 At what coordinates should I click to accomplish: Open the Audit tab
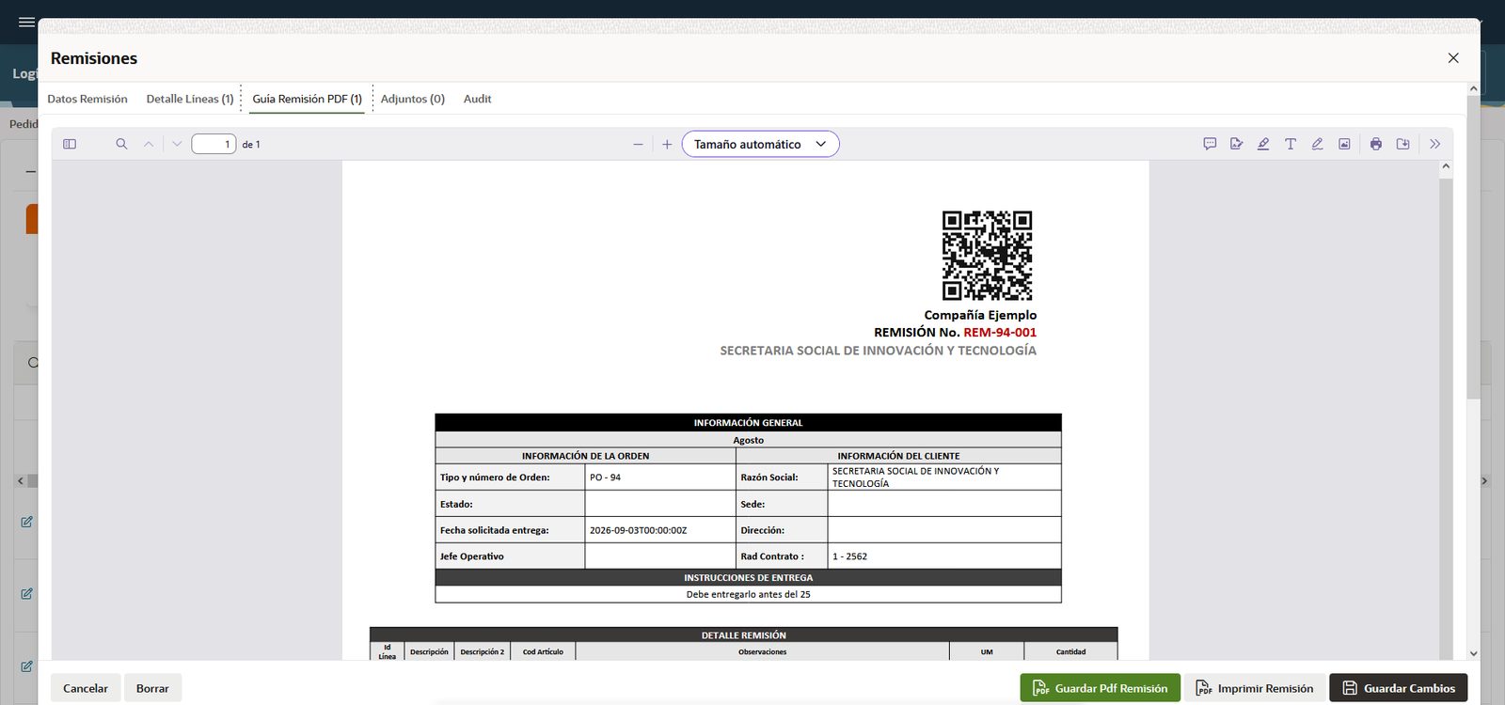(x=477, y=99)
